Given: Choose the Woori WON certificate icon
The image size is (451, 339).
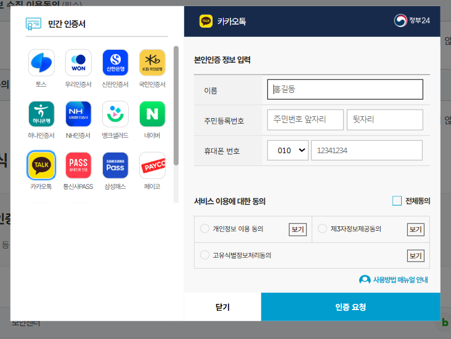Looking at the screenshot, I should tap(78, 63).
